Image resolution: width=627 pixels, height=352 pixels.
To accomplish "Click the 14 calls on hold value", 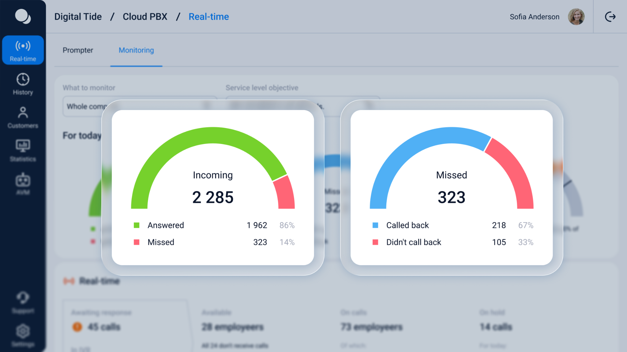I will click(496, 327).
